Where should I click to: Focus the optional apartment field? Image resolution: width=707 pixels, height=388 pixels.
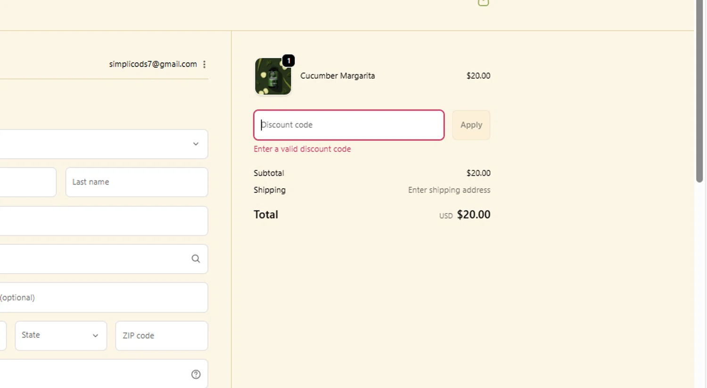104,297
